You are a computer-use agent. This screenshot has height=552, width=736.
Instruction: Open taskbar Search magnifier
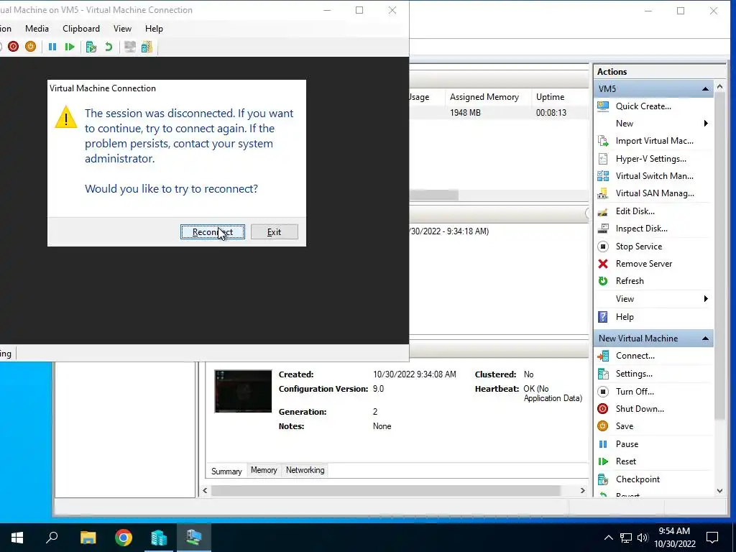pos(52,538)
